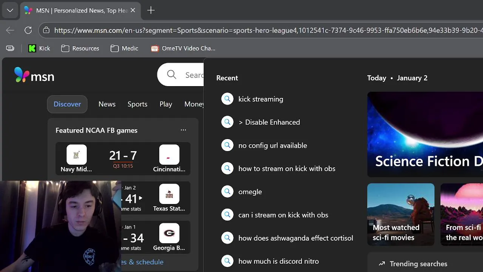483x272 pixels.
Task: Click search icon beside 'kick streaming'
Action: (227, 99)
